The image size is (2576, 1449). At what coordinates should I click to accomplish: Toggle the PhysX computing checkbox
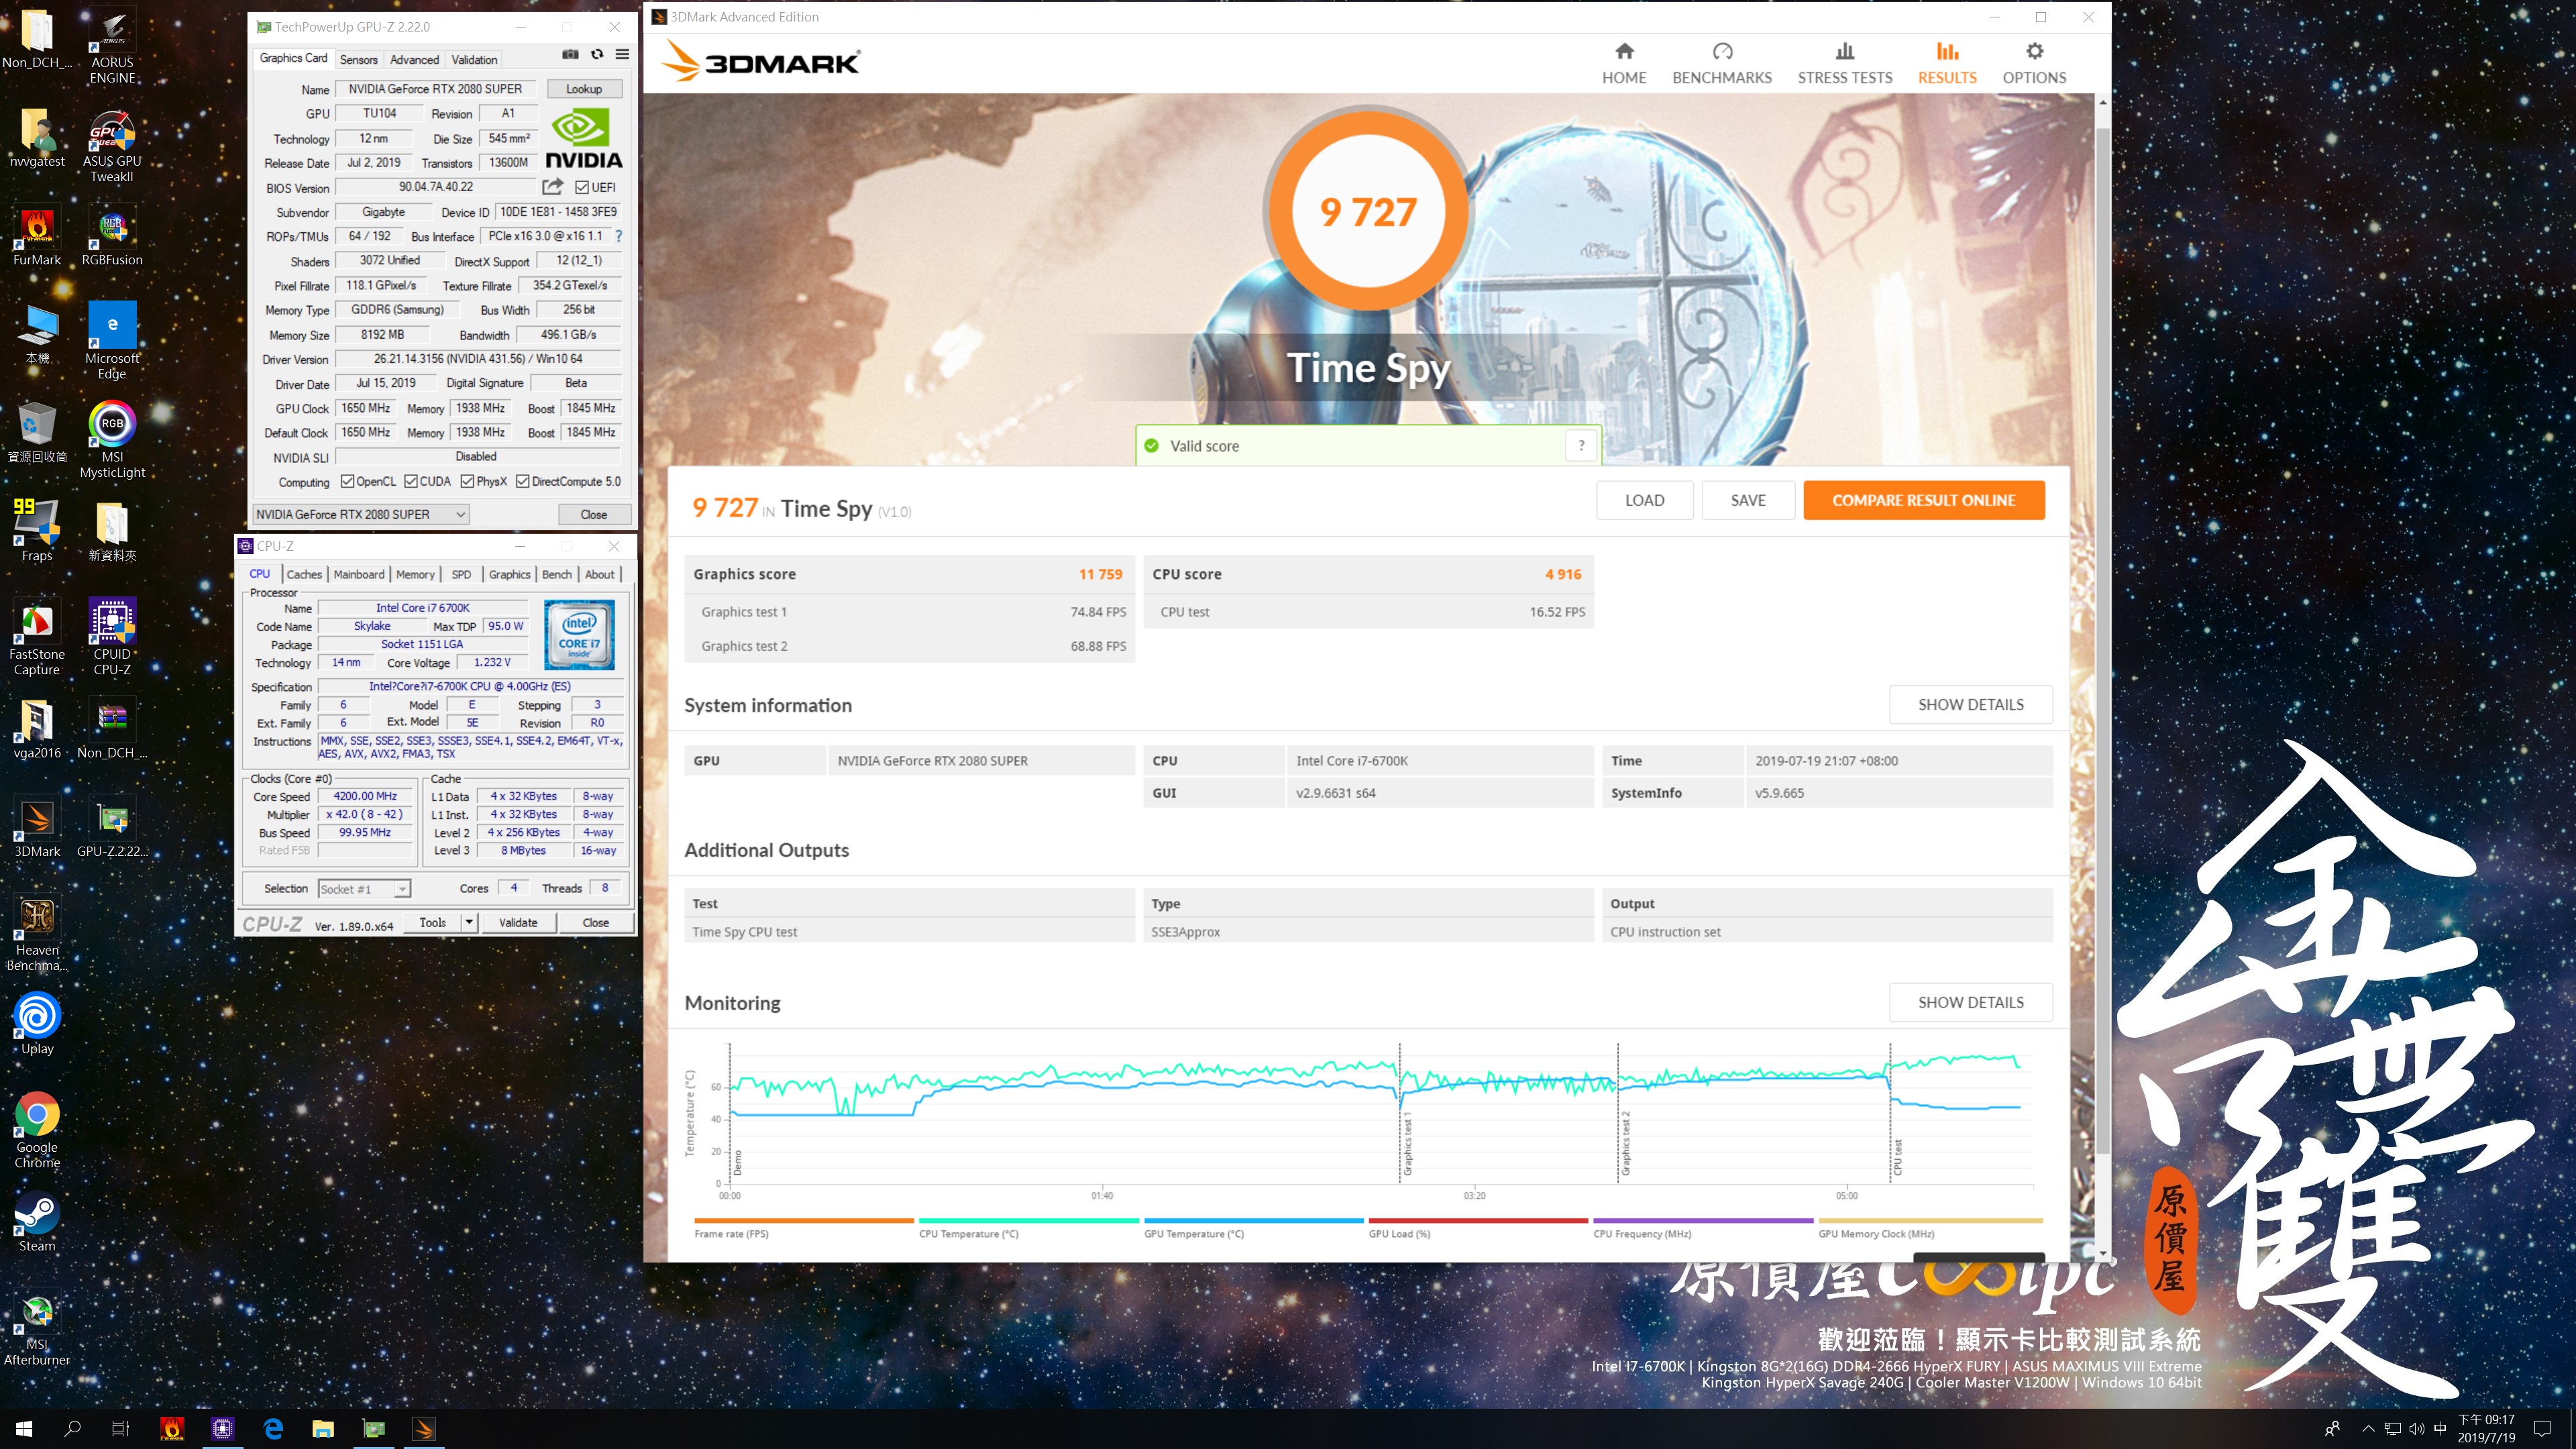[467, 481]
